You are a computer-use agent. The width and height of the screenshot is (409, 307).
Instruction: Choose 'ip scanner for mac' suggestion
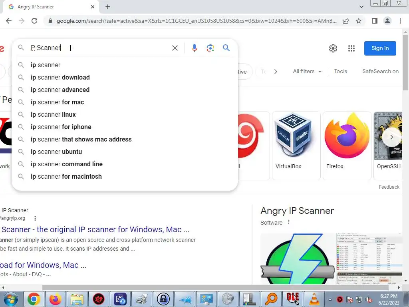(x=125, y=102)
